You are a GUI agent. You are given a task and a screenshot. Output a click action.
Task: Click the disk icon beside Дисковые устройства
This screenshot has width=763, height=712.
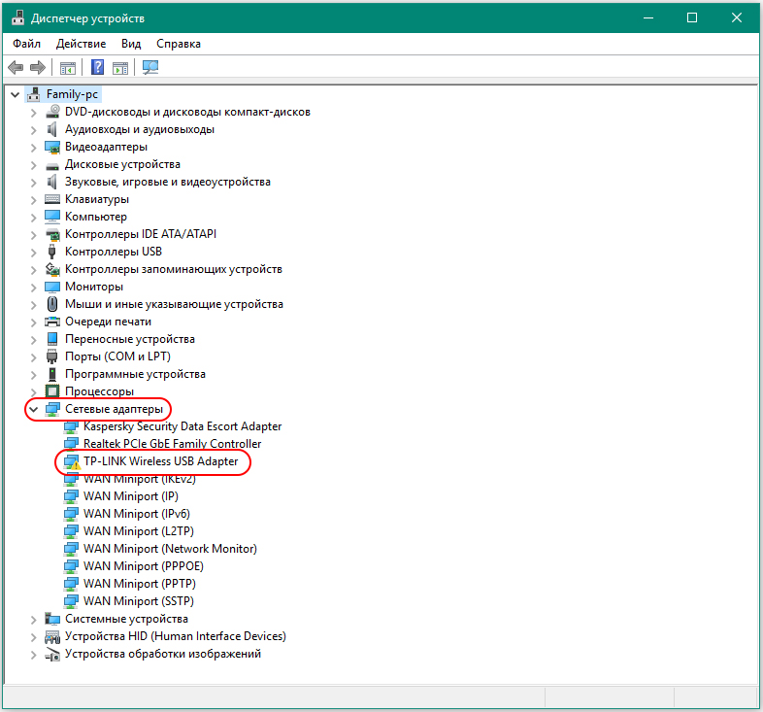tap(52, 166)
